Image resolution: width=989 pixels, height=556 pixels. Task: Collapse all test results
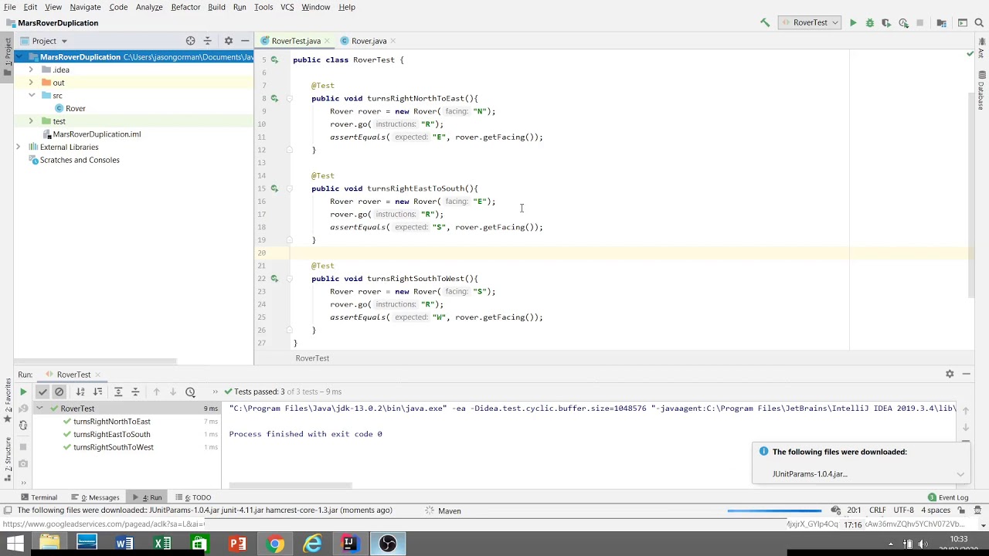(x=135, y=392)
